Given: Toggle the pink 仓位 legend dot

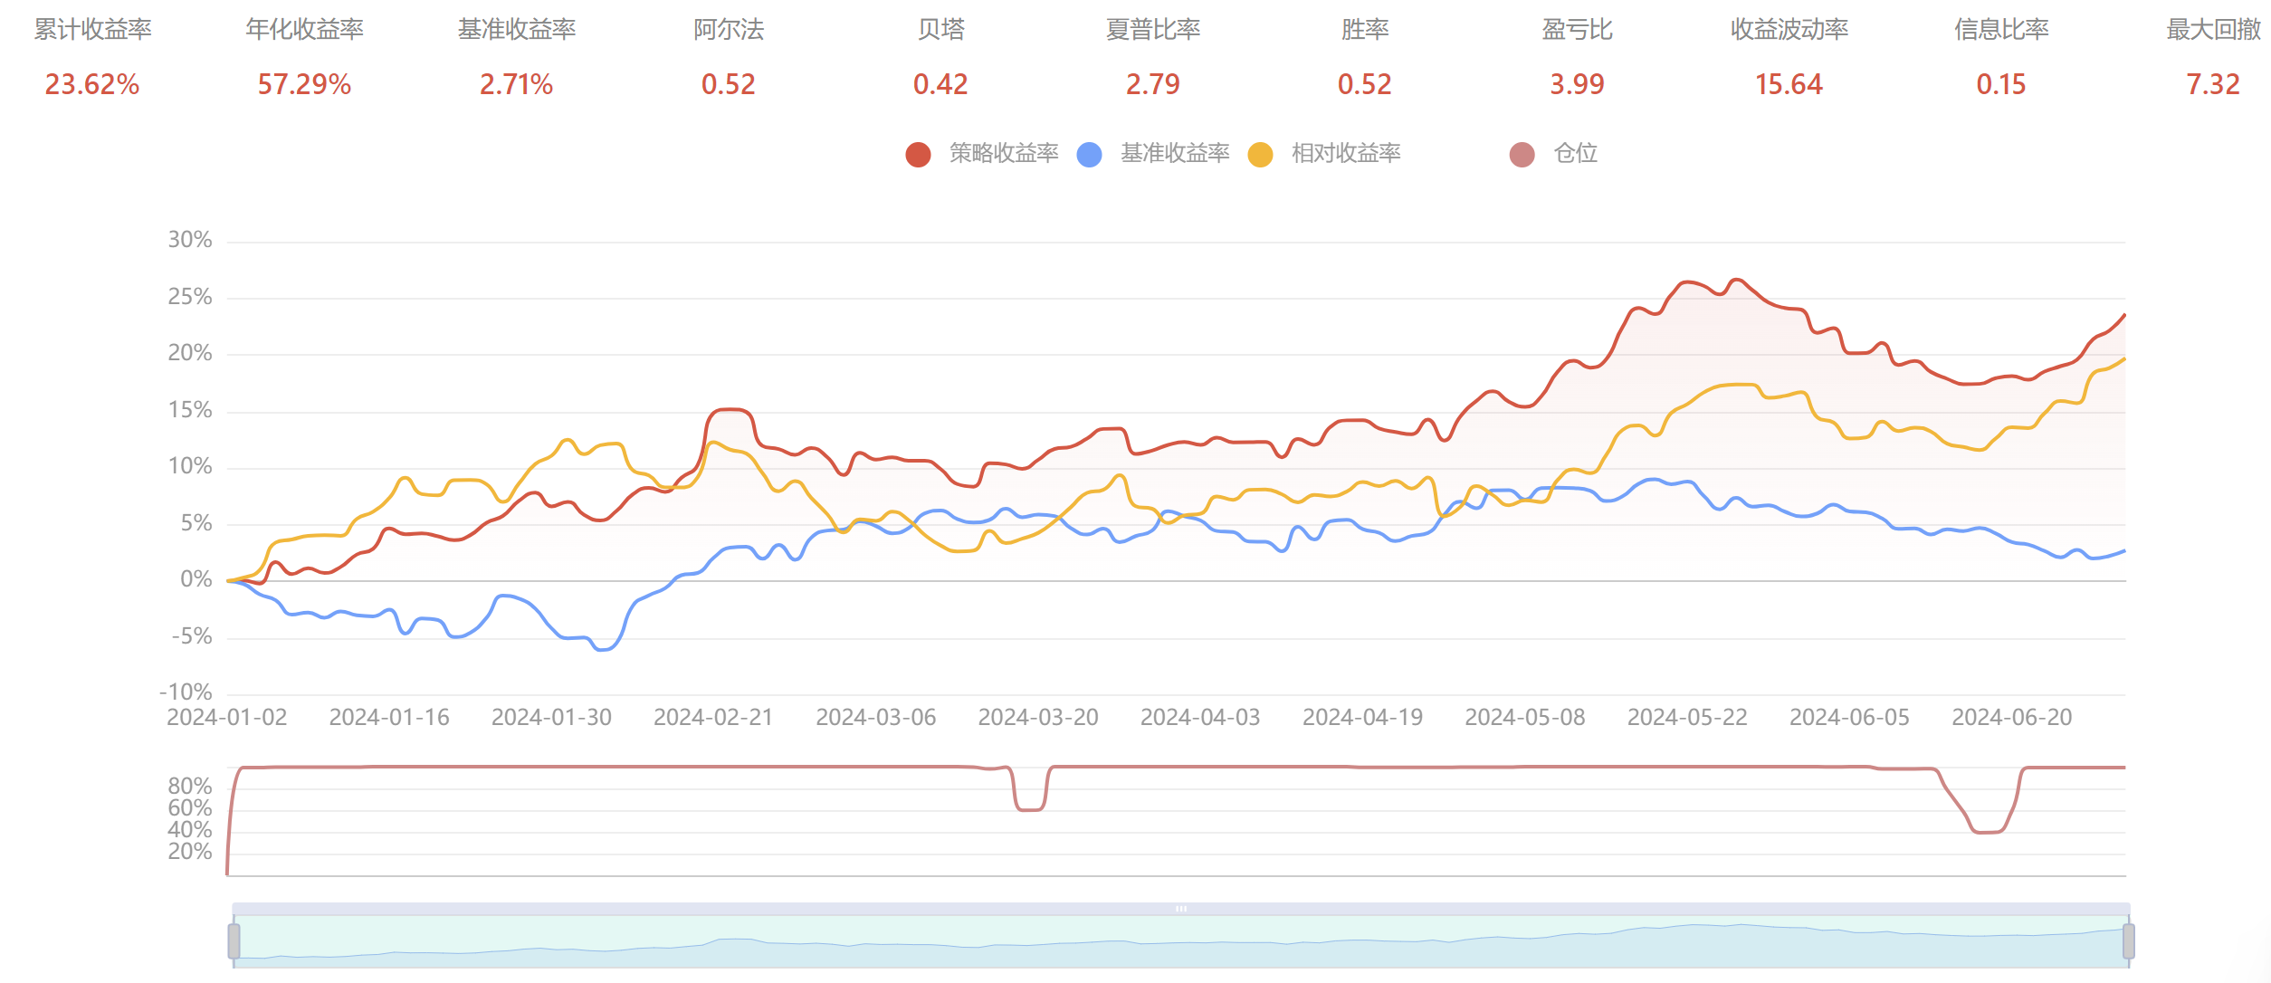Looking at the screenshot, I should click(x=1522, y=155).
